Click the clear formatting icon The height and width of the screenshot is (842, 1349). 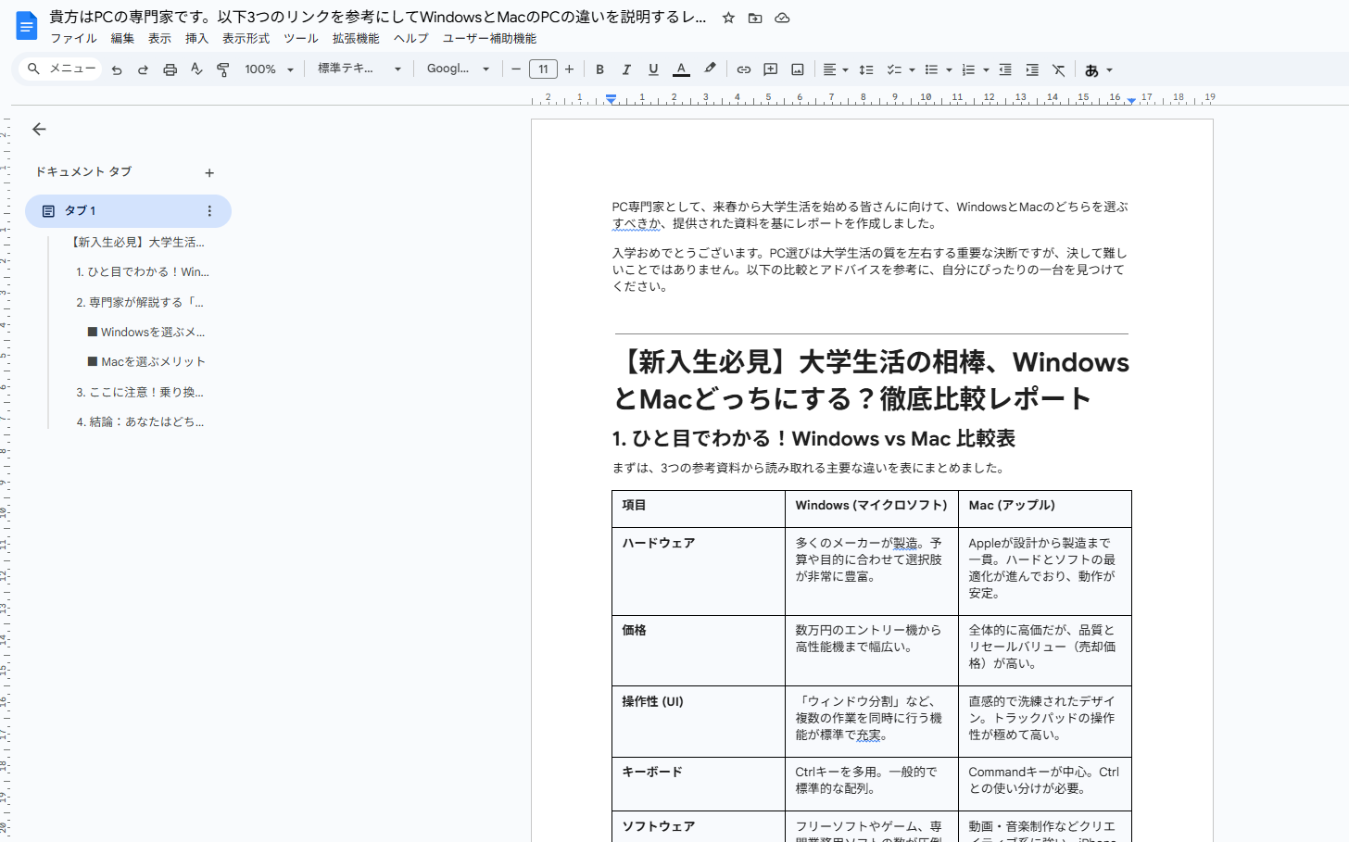[x=1058, y=69]
